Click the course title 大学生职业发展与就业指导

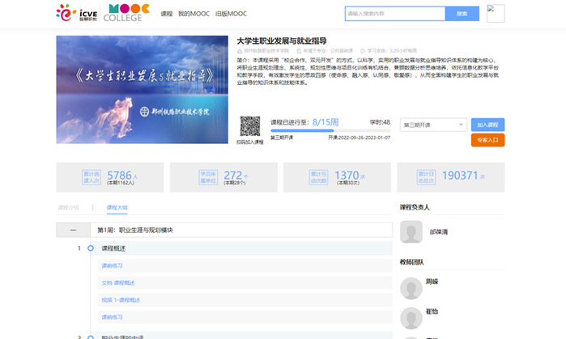tap(282, 40)
